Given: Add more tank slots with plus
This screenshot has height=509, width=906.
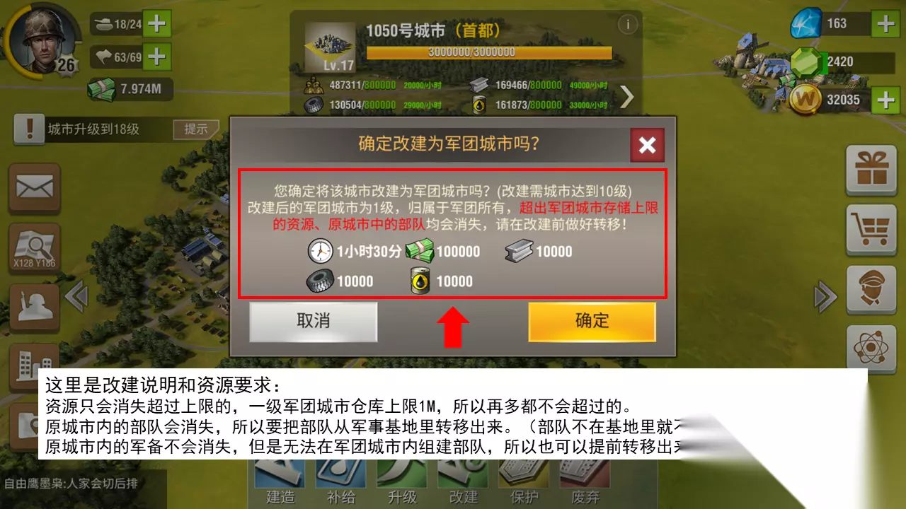Looking at the screenshot, I should pos(156,25).
